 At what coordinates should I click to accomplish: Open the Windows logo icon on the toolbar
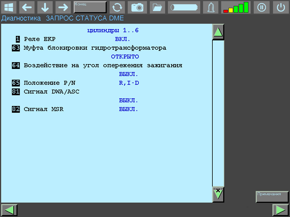(x=9, y=7)
